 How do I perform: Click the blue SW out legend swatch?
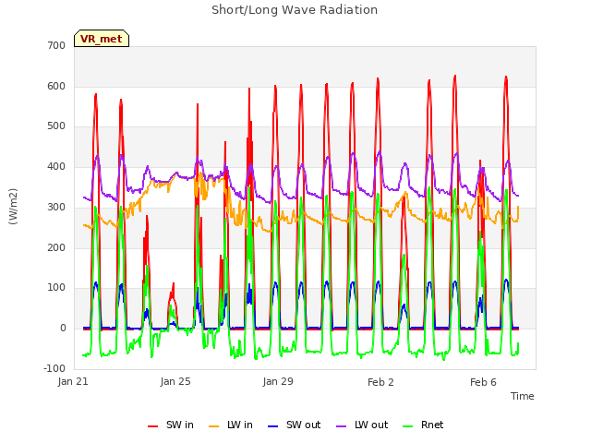pyautogui.click(x=272, y=426)
